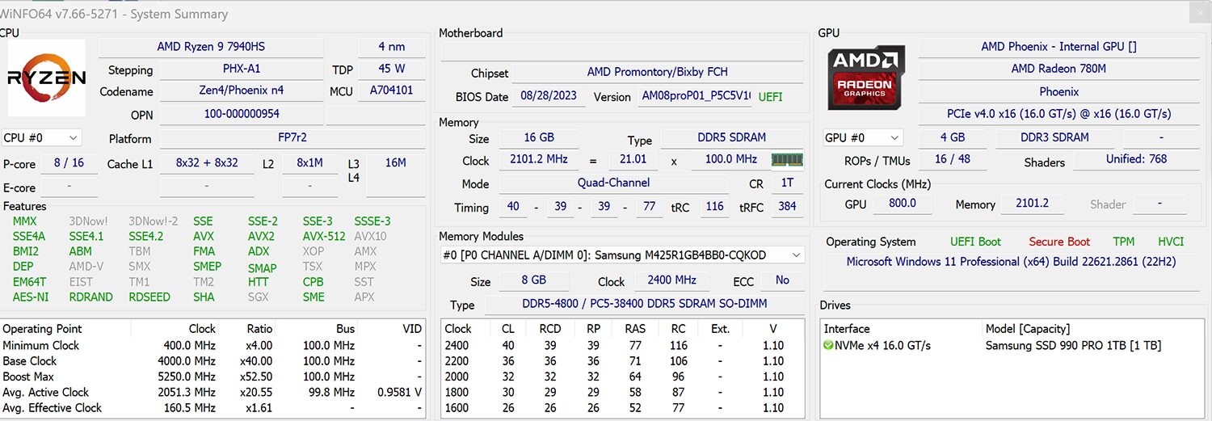Click the UEFI Boot indicator
The width and height of the screenshot is (1212, 421).
point(975,242)
